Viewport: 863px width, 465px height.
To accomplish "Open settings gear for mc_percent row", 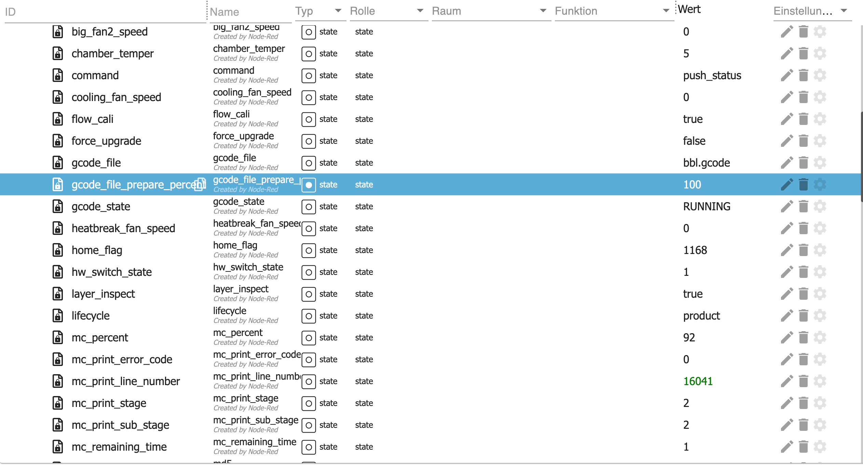I will 820,338.
